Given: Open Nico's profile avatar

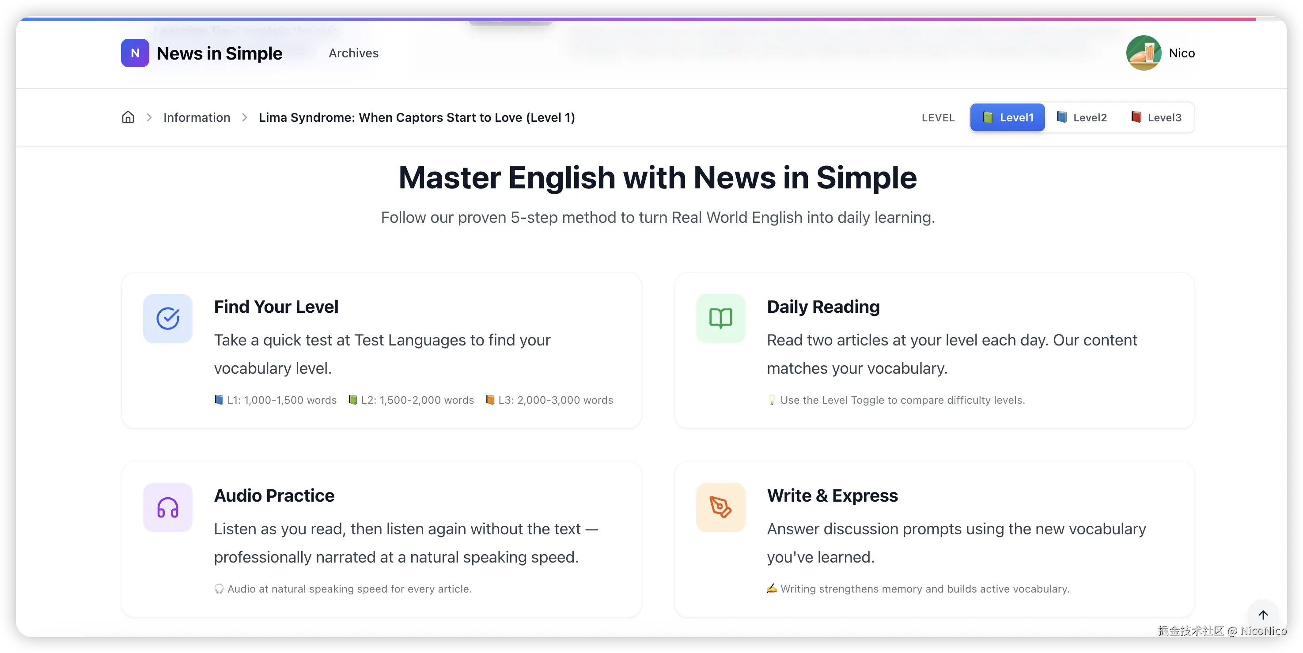Looking at the screenshot, I should pyautogui.click(x=1143, y=53).
